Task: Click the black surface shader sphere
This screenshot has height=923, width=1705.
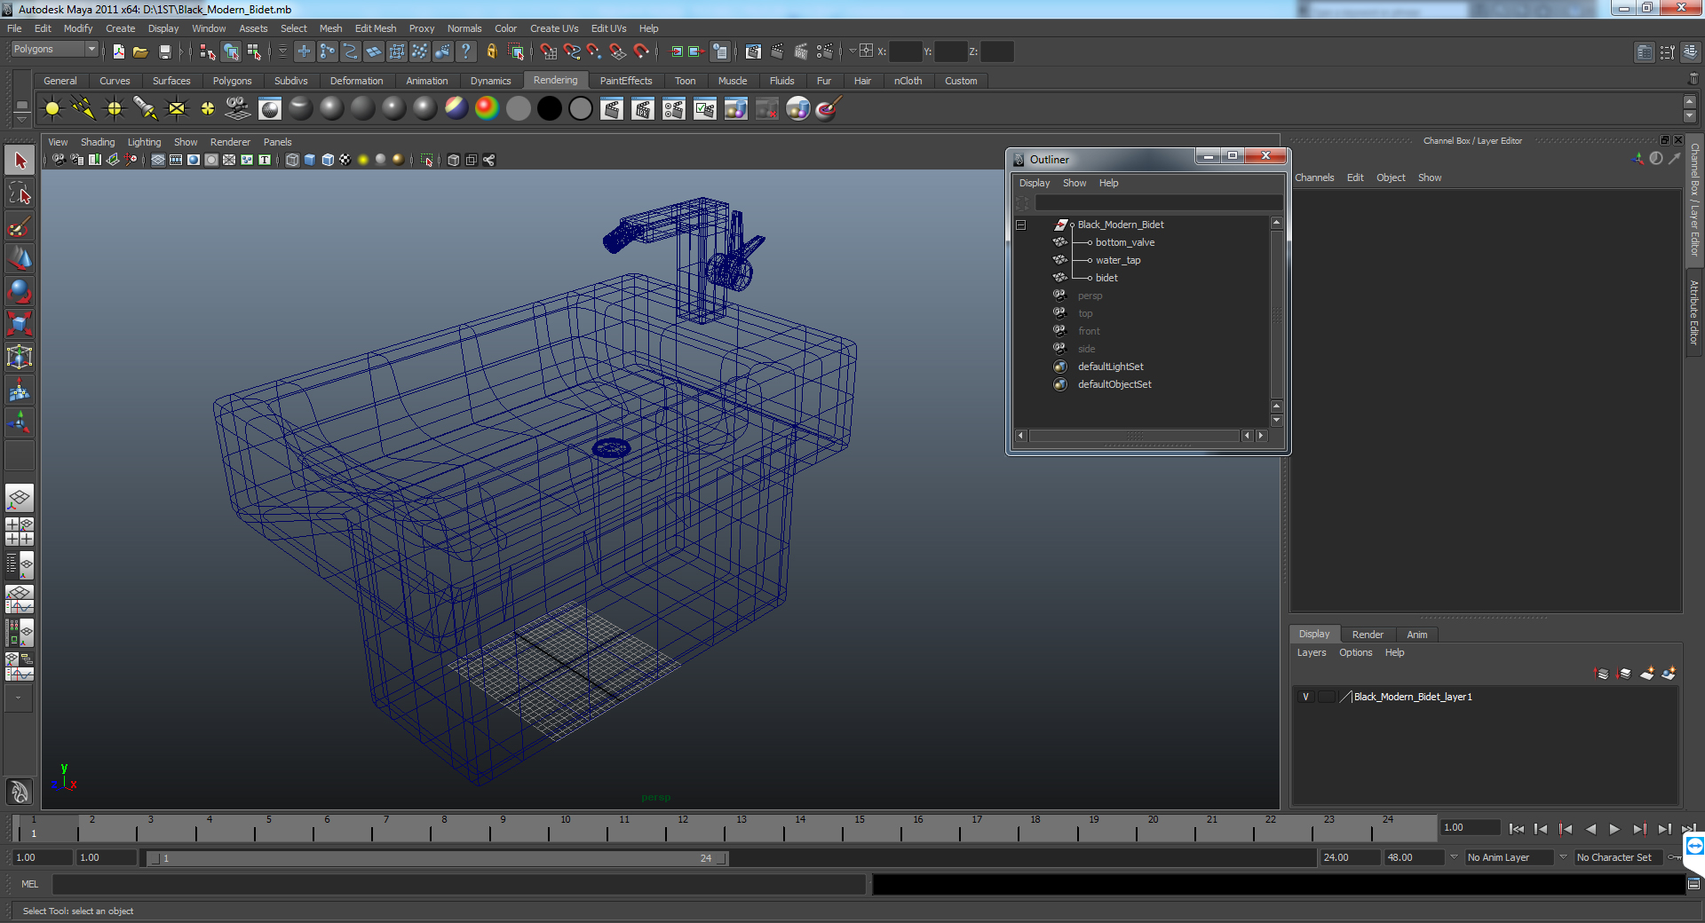Action: [x=550, y=109]
